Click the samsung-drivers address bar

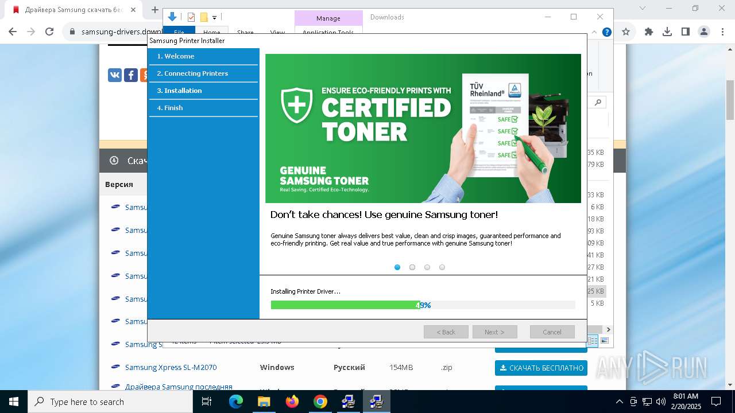pyautogui.click(x=122, y=32)
